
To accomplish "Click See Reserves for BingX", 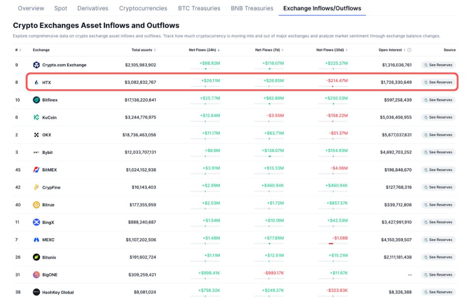I will pos(438,222).
